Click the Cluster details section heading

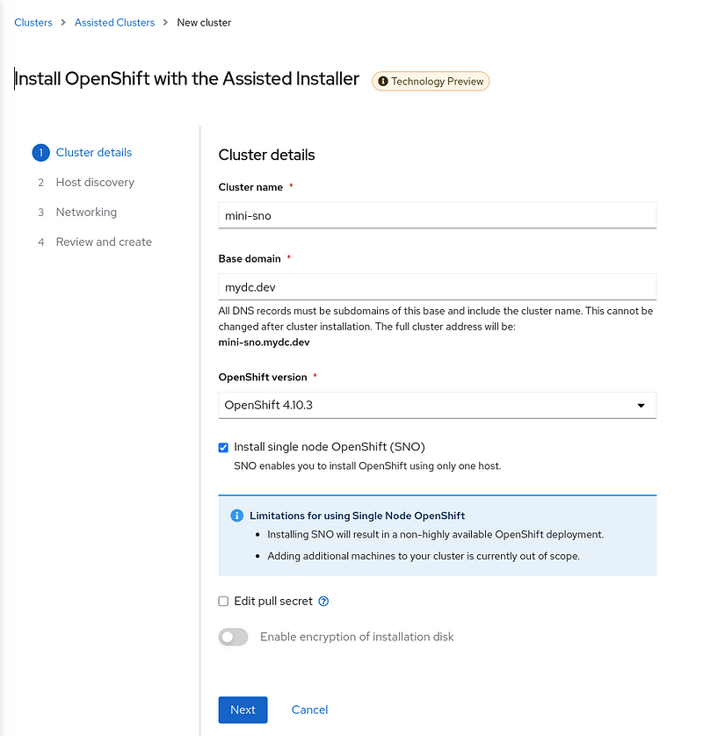pos(267,155)
